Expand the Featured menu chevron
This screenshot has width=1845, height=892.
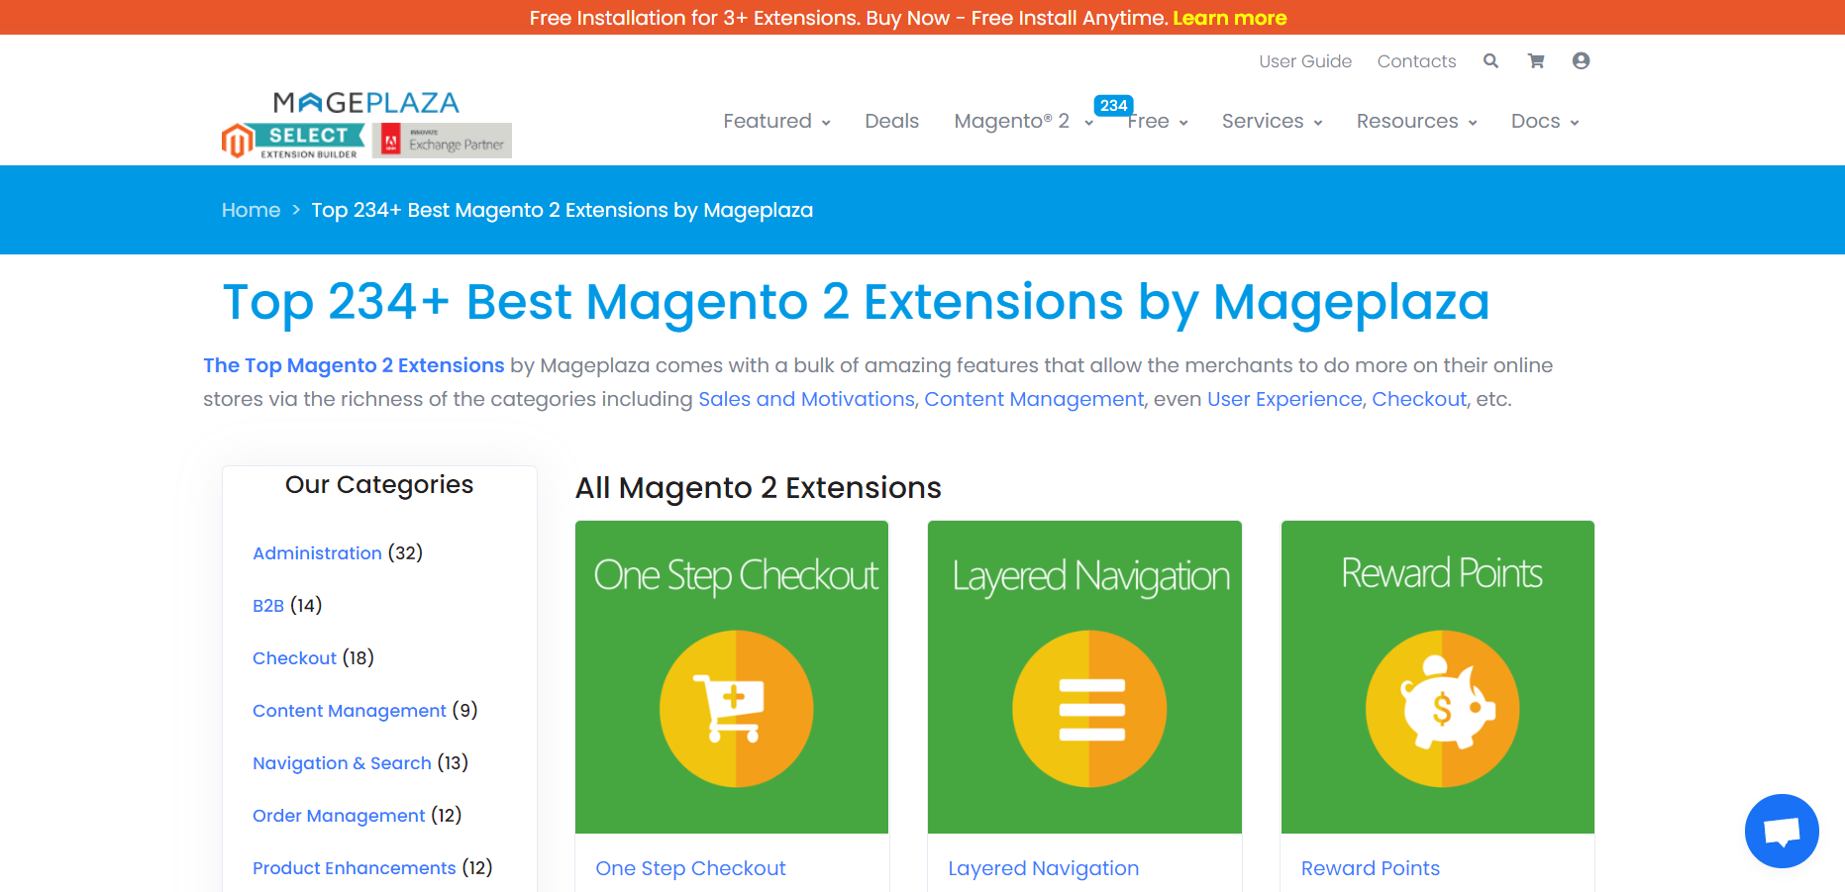coord(826,123)
